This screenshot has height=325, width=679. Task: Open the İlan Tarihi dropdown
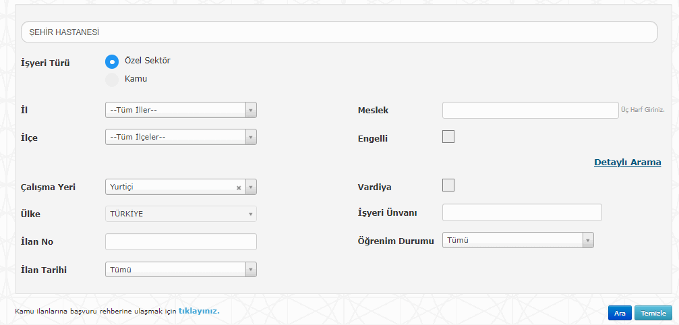(181, 270)
